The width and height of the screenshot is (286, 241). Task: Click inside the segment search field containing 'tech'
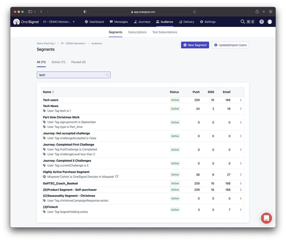(71, 75)
